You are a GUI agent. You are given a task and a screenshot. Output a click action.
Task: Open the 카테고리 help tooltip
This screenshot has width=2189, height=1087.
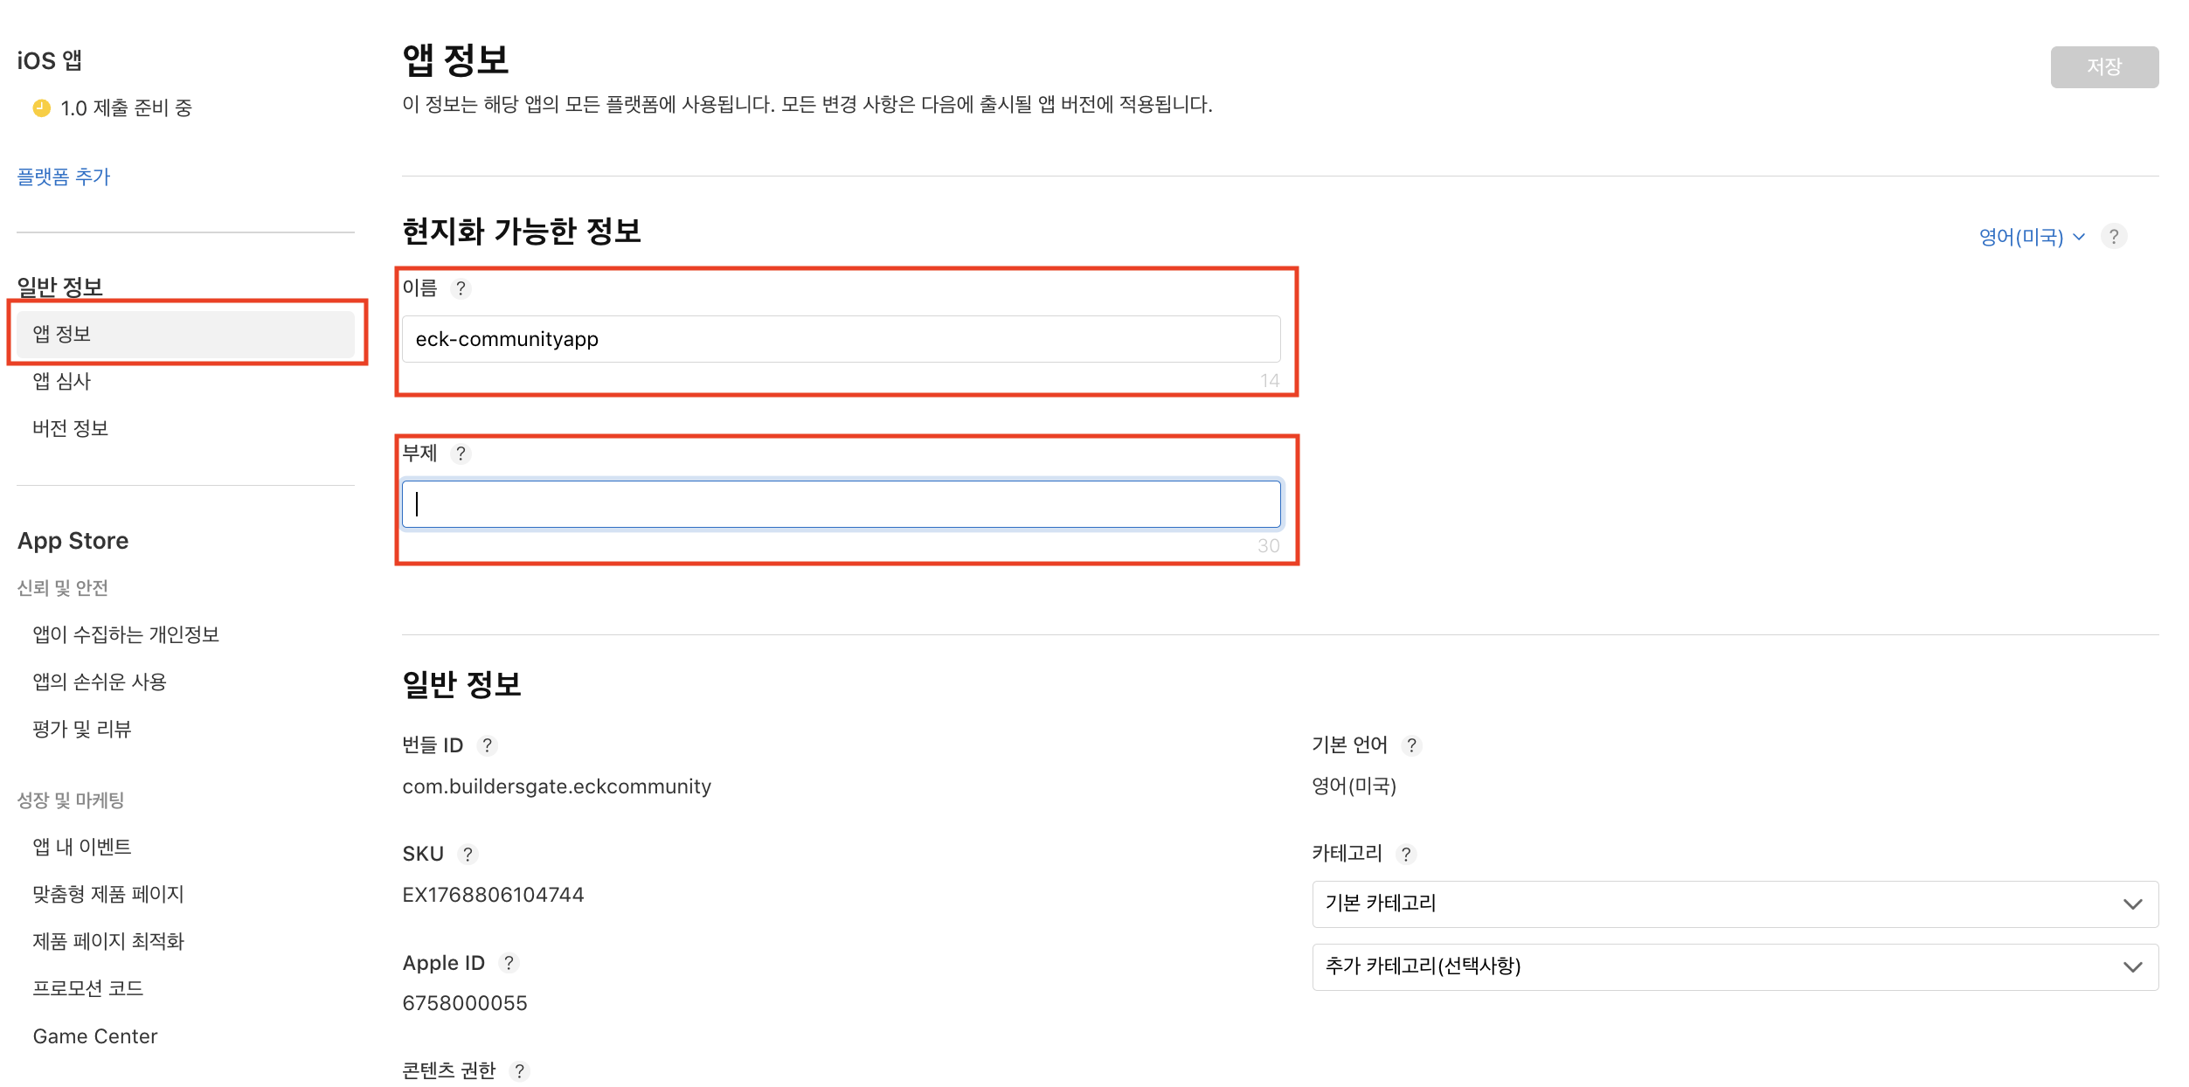point(1405,855)
